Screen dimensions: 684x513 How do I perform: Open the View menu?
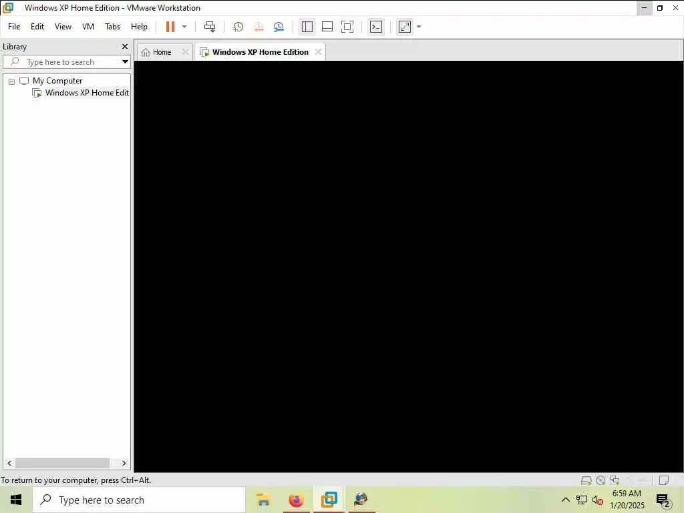tap(63, 27)
